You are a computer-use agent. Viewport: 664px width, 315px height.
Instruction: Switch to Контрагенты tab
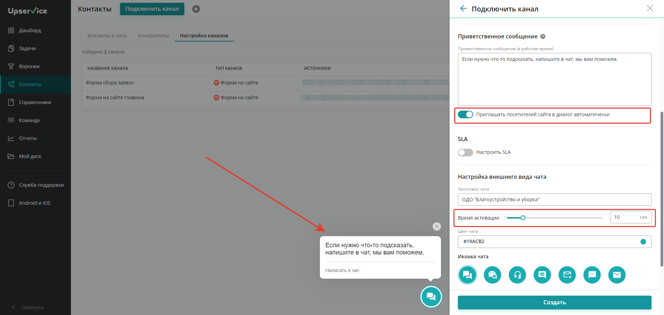[x=154, y=36]
